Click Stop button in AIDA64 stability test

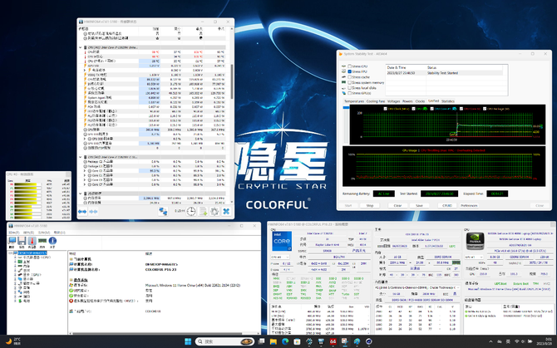click(x=370, y=206)
